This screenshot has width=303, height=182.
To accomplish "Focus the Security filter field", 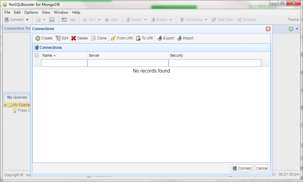I will click(x=215, y=63).
